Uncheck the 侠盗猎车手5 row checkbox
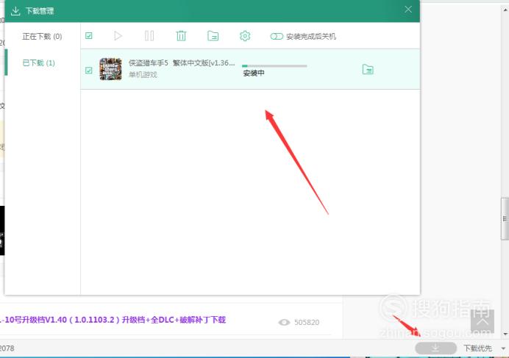This screenshot has height=358, width=509. (88, 70)
